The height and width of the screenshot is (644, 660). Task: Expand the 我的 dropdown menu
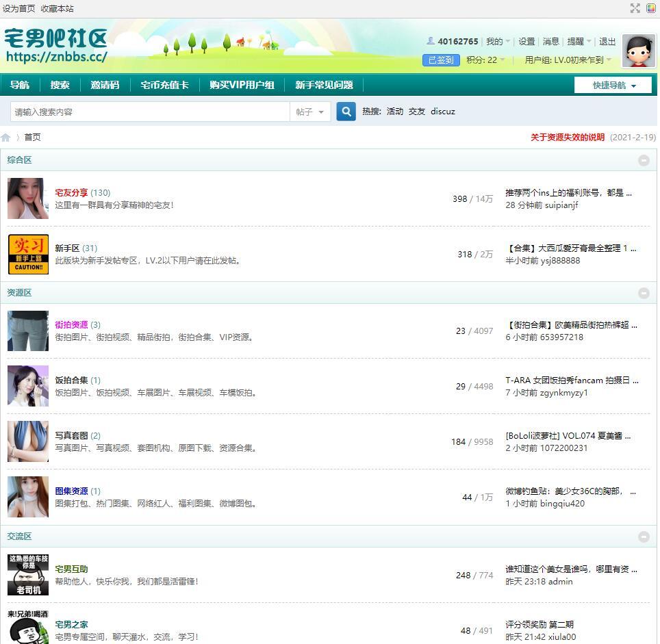click(x=498, y=42)
